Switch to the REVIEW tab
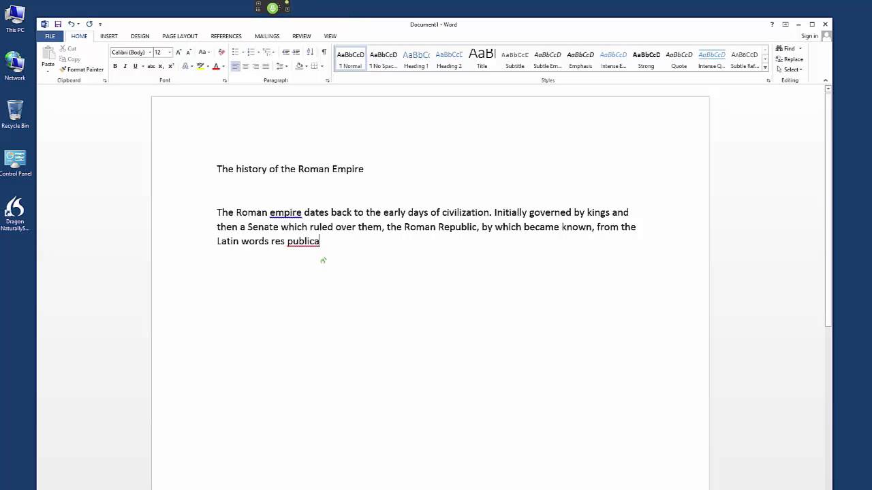 tap(302, 36)
